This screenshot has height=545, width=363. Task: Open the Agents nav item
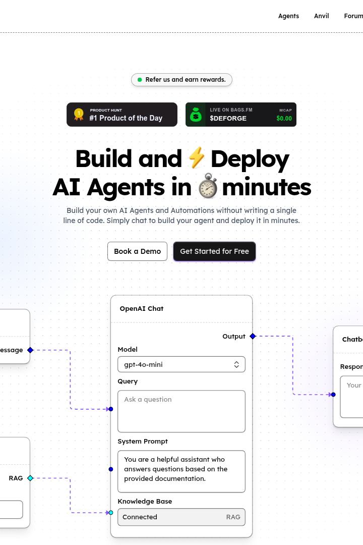(x=288, y=16)
